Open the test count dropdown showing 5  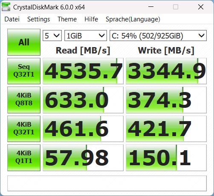pyautogui.click(x=52, y=36)
